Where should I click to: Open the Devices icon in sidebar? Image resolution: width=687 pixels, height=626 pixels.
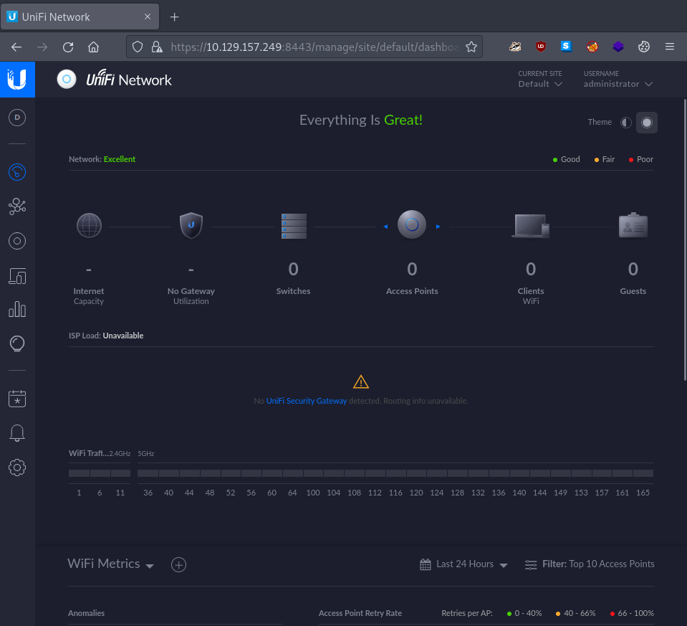17,241
